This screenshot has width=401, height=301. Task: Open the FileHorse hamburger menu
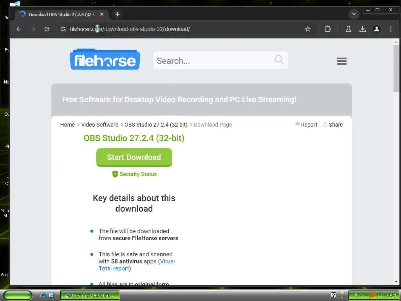point(341,61)
